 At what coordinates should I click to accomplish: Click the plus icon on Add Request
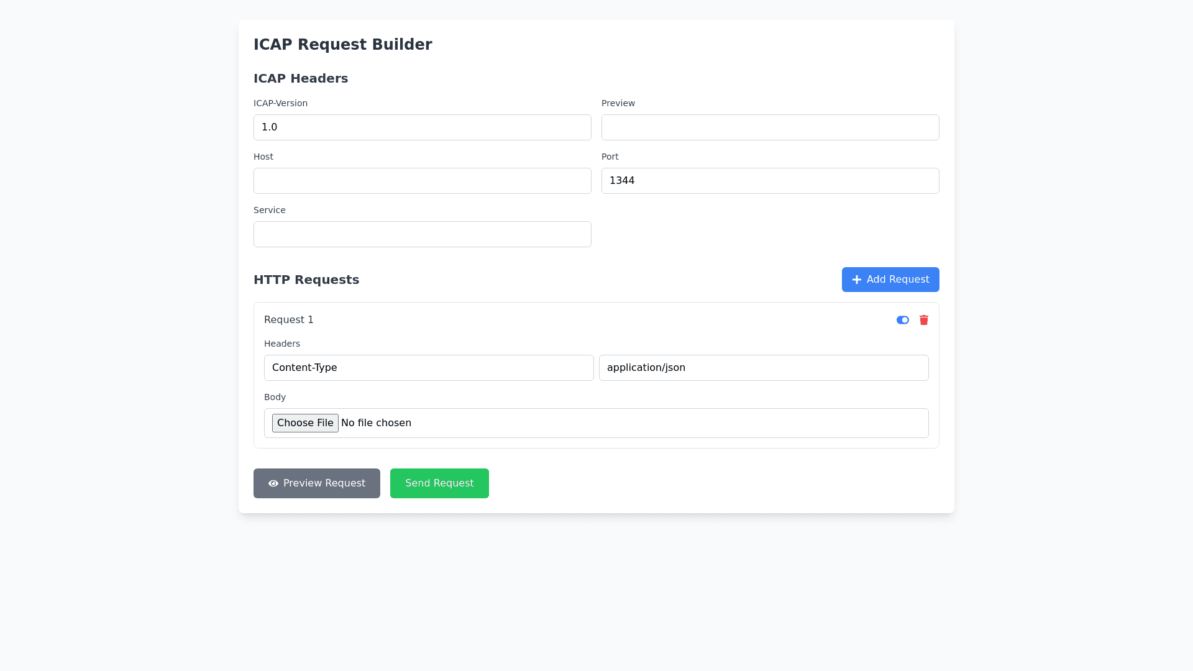click(x=856, y=280)
